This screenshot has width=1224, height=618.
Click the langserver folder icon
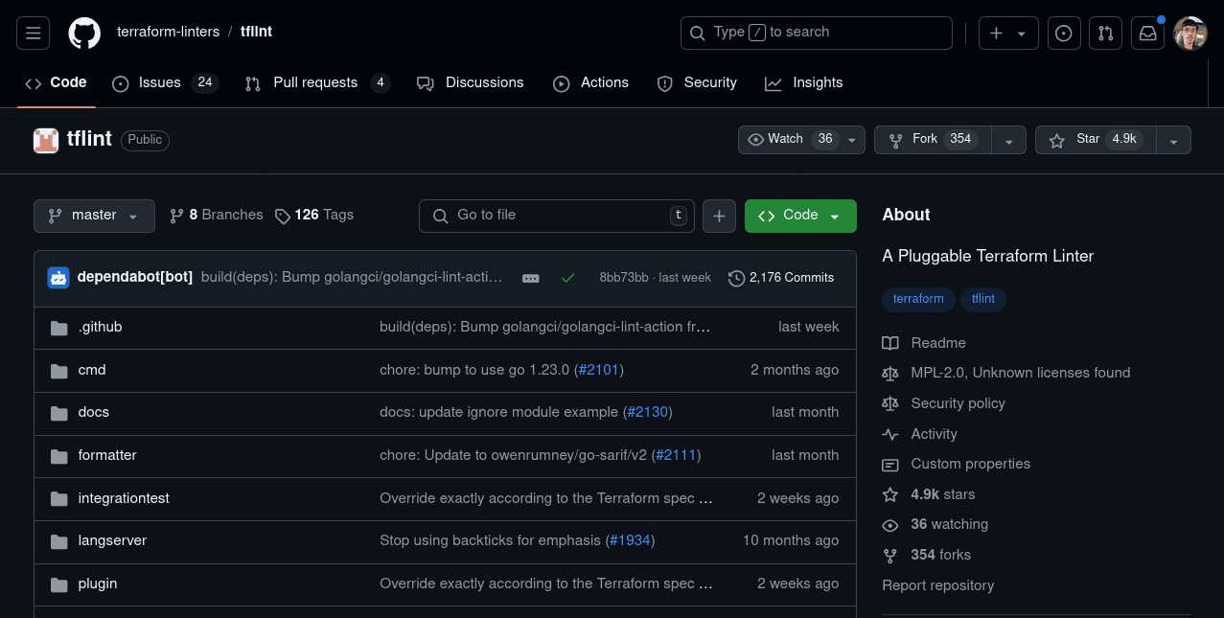pyautogui.click(x=59, y=541)
